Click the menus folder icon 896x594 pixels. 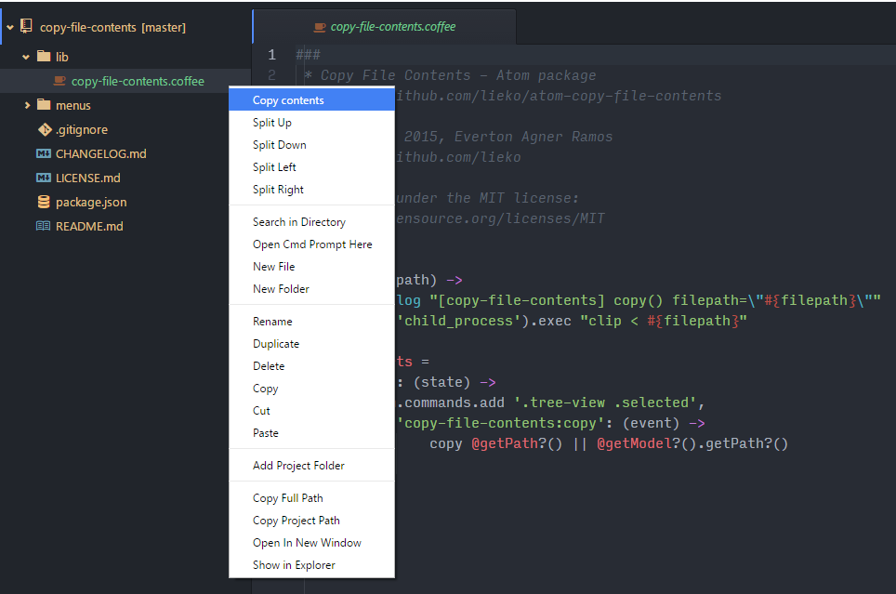(x=44, y=105)
